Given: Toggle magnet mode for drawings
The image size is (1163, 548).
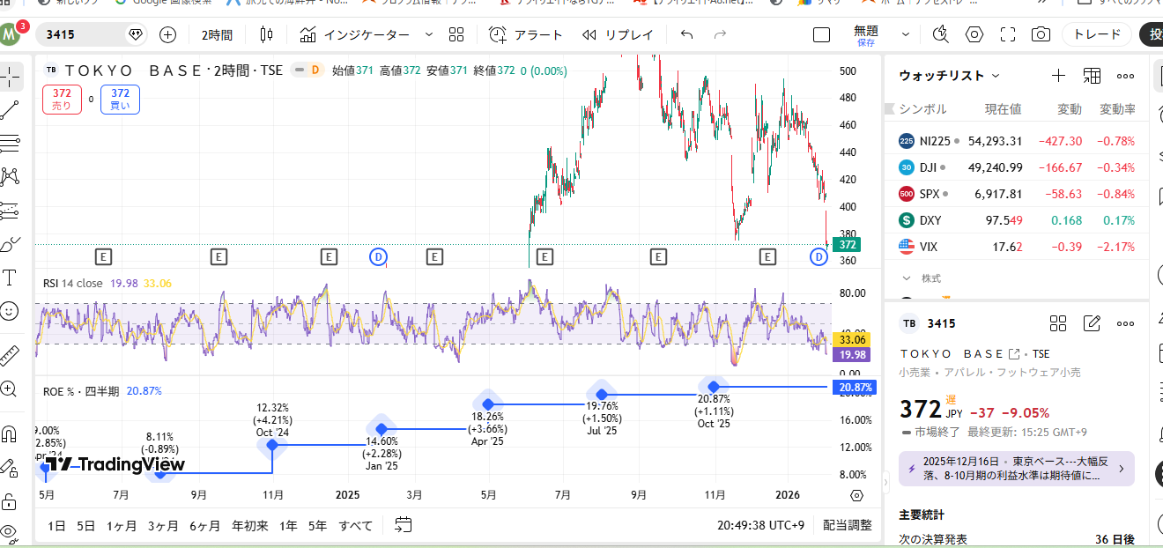Looking at the screenshot, I should [x=10, y=433].
